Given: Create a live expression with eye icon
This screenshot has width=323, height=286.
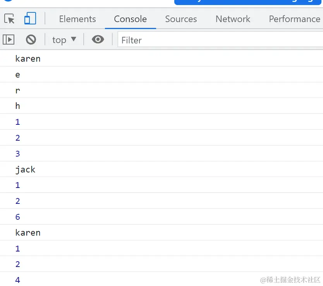Looking at the screenshot, I should tap(98, 40).
